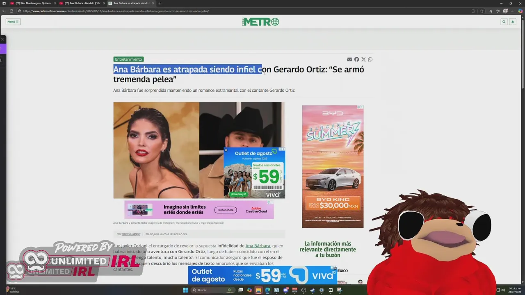Open browser profile avatar
525x295 pixels.
[x=505, y=11]
